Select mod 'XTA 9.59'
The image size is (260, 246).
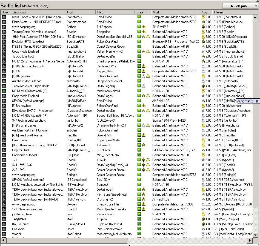(x=159, y=214)
